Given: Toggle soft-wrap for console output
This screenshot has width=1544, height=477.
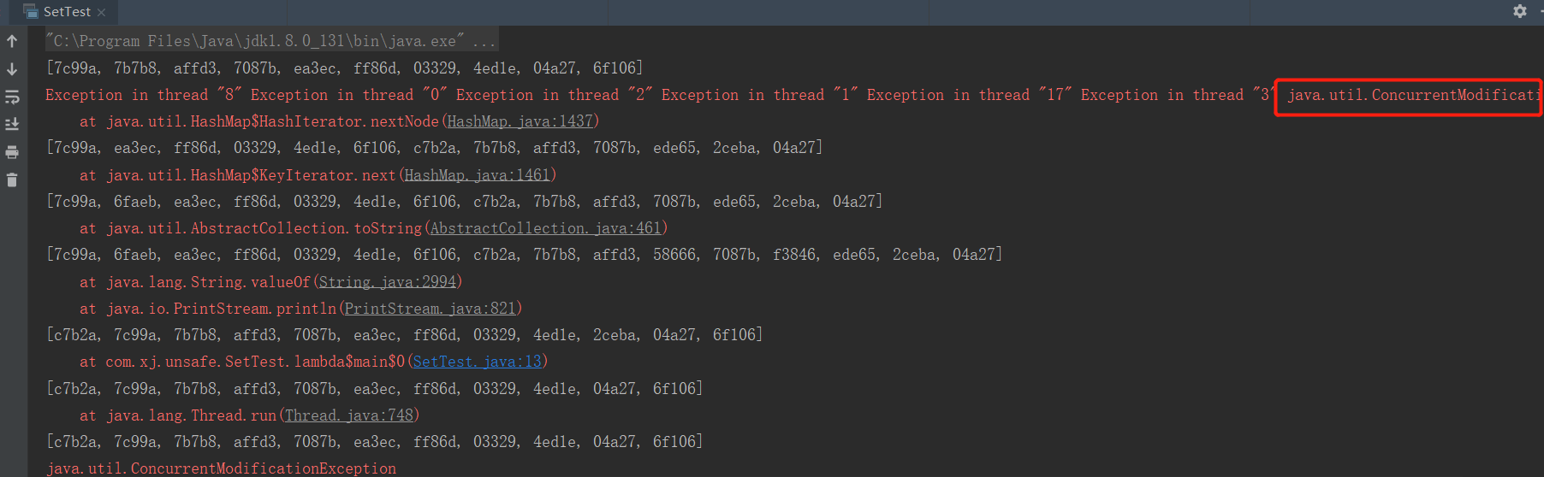Looking at the screenshot, I should 12,97.
